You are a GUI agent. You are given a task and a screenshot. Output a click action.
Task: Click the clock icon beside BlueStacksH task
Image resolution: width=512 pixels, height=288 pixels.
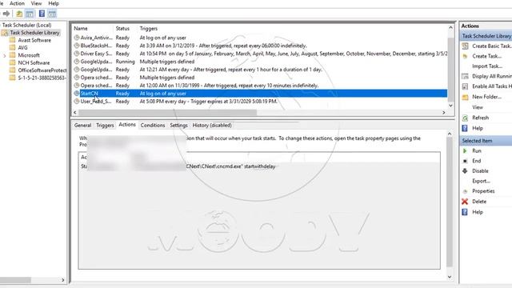tap(77, 46)
